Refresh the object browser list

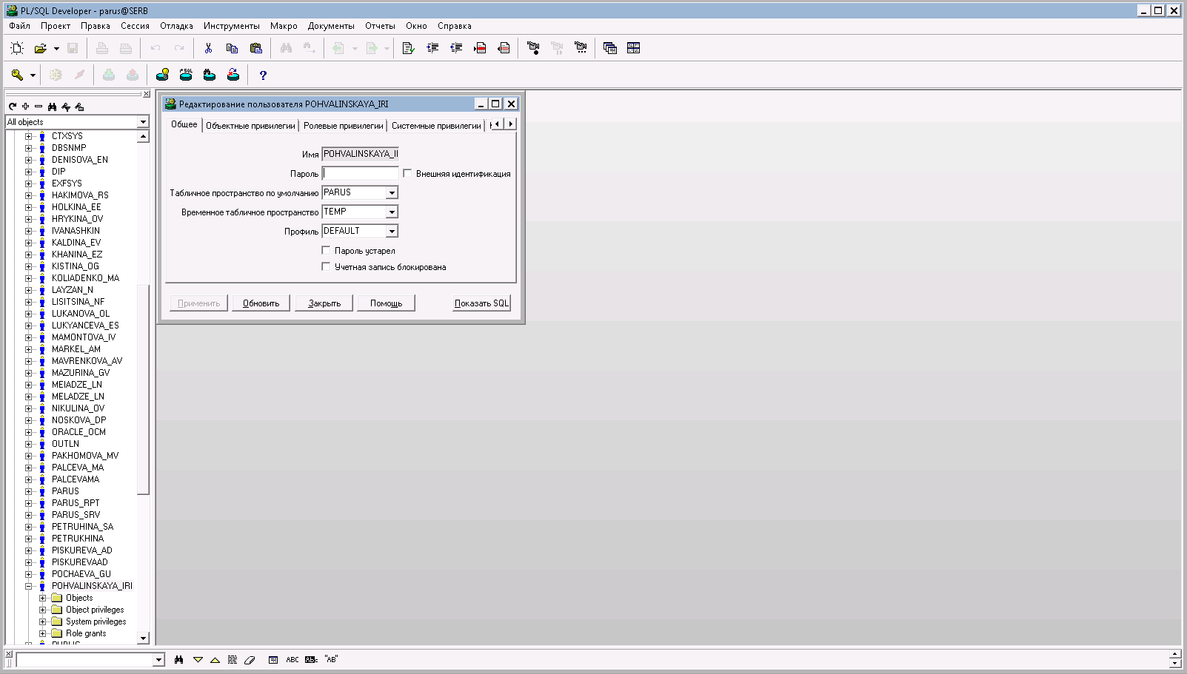[13, 107]
